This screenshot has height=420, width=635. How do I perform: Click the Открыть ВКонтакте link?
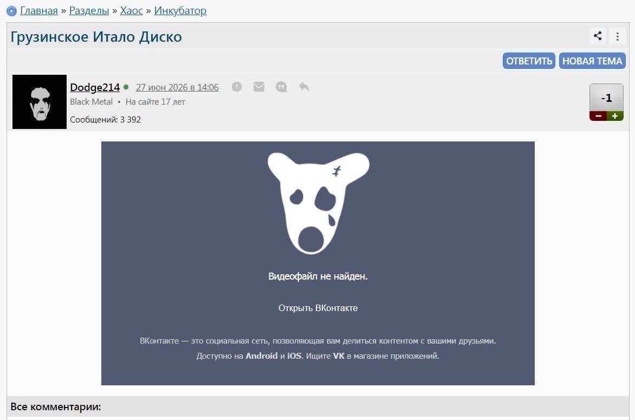pos(318,308)
